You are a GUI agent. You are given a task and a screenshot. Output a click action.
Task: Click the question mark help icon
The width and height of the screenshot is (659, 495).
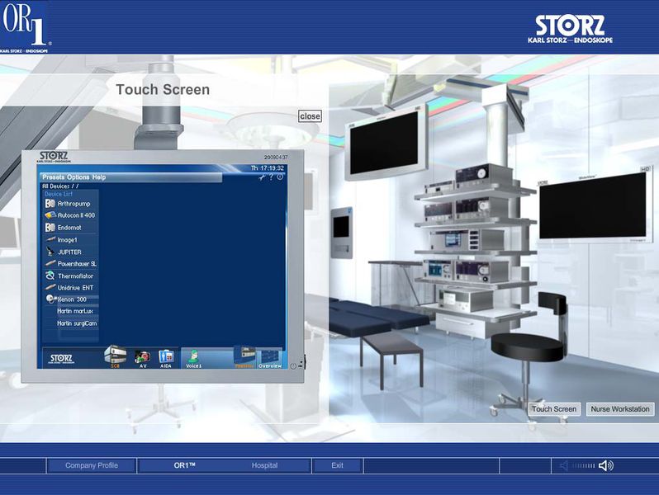pos(271,177)
